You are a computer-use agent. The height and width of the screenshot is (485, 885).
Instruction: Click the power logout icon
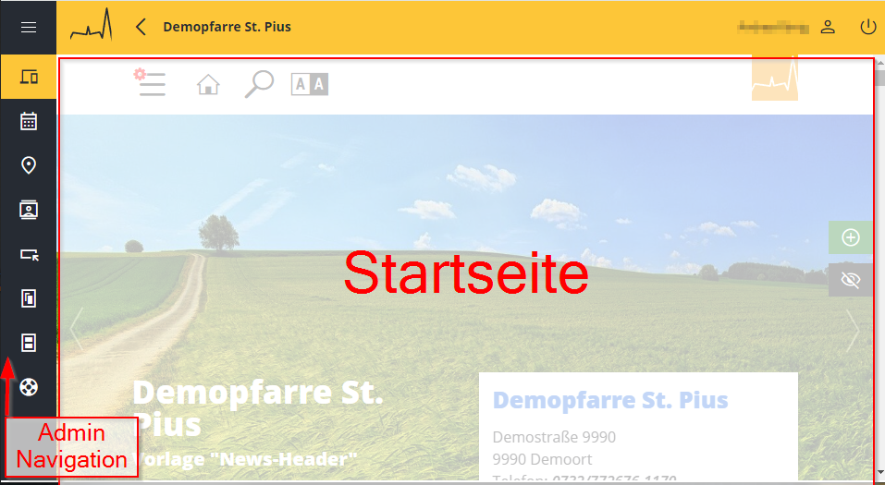pyautogui.click(x=867, y=27)
